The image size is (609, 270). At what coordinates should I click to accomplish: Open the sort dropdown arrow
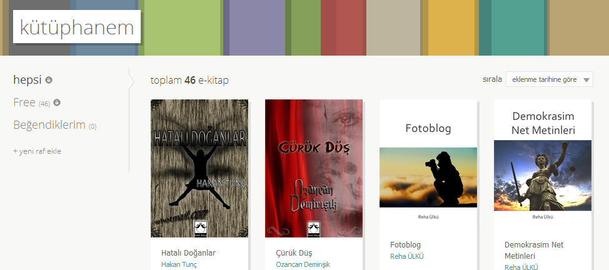point(586,81)
